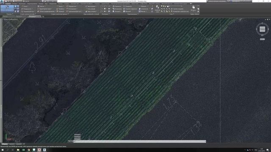Image resolution: width=271 pixels, height=152 pixels.
Task: Switch to the Autodesk 360 ribbon tab
Action: 75,4
